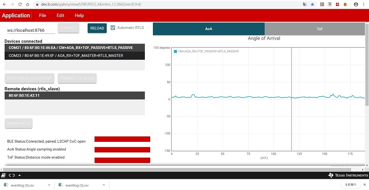Select remote device 80:6F:B0:1E:42:11
369x190 pixels.
point(75,95)
